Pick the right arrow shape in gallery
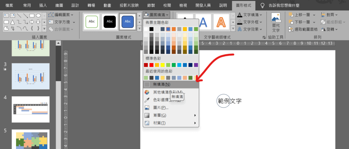Screen dimensions: 349x149 coord(32,22)
